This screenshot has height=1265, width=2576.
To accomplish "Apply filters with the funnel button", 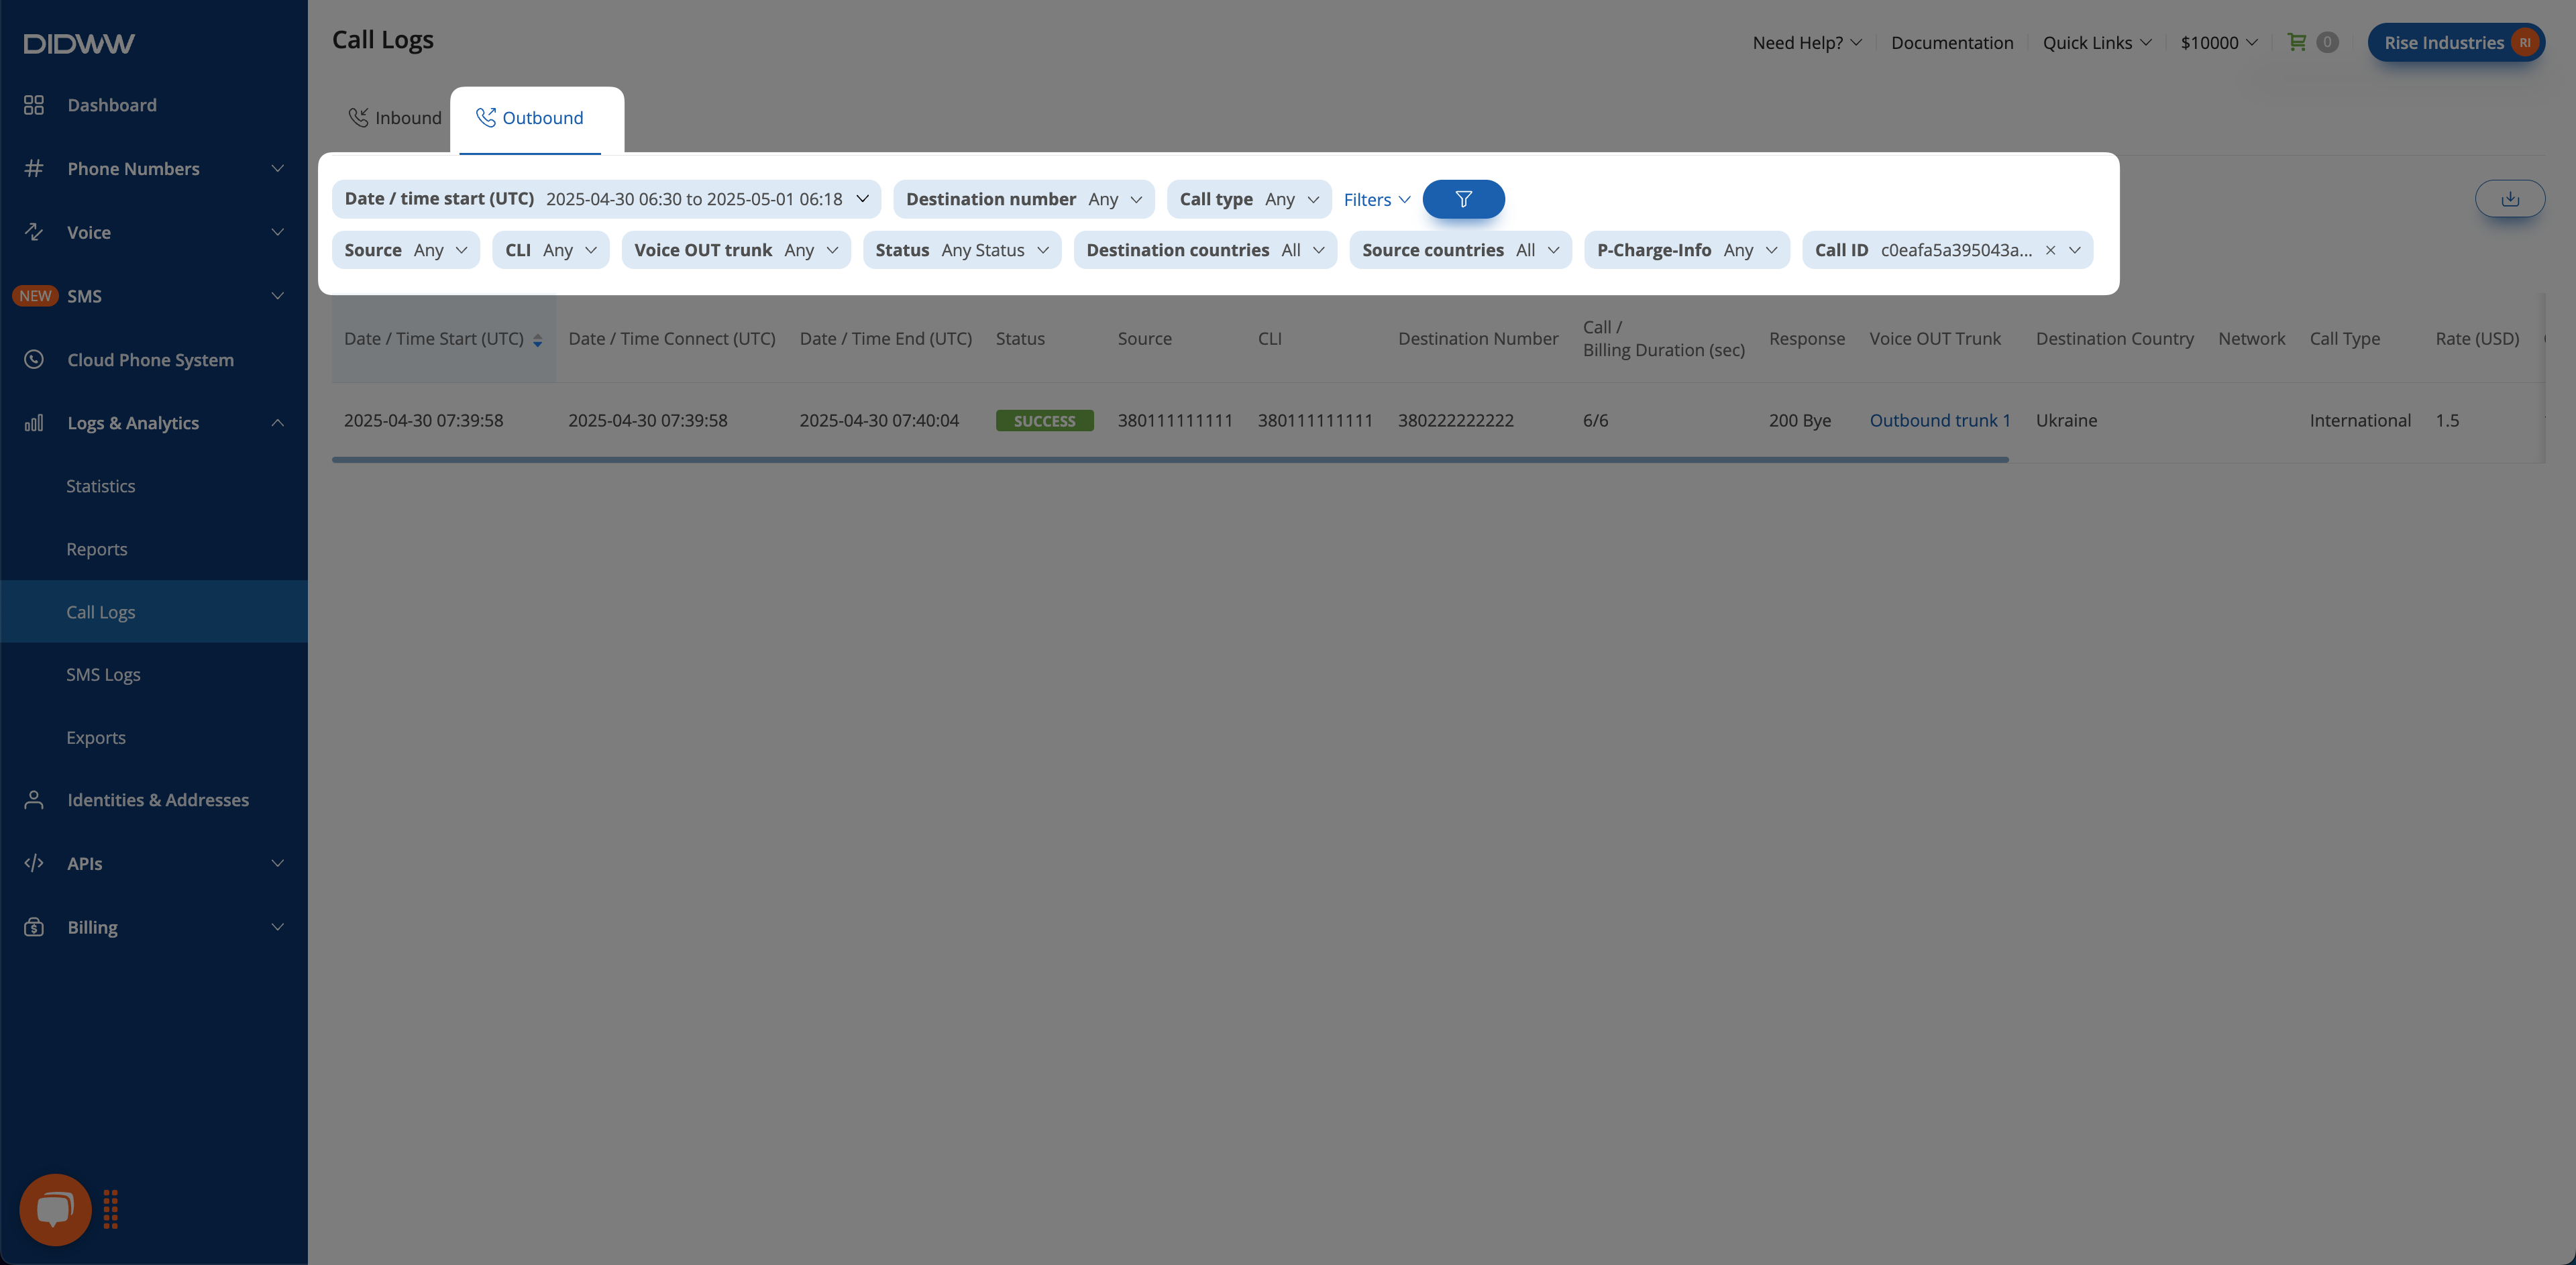I will [x=1463, y=199].
